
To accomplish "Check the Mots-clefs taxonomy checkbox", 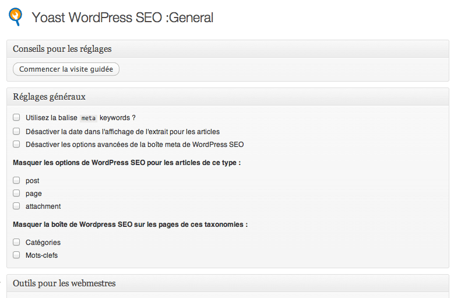I will 16,255.
